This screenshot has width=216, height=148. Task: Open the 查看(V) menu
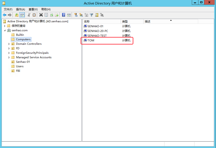[x=33, y=9]
